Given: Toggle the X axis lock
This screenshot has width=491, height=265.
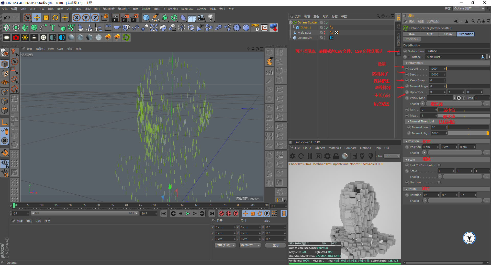Looking at the screenshot, I should tap(76, 18).
